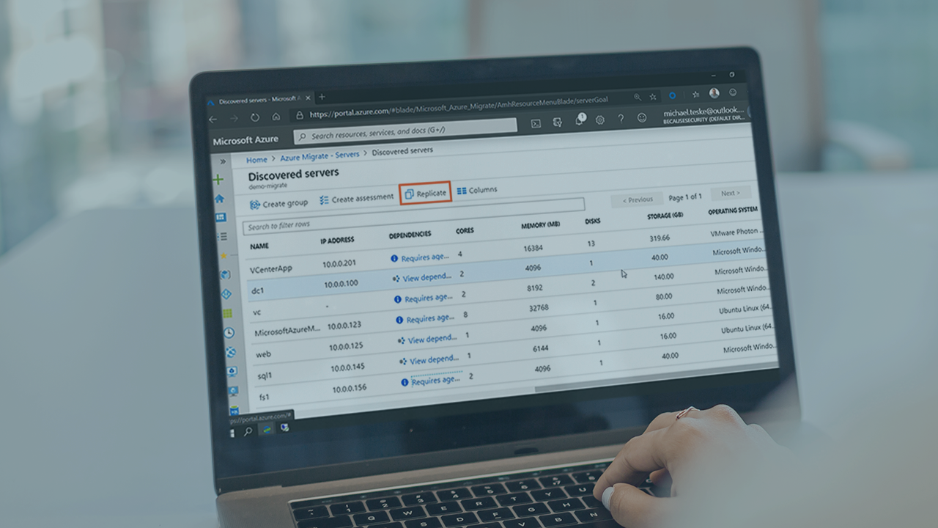Expand the Azure sidebar menu chevrons
938x528 pixels.
[223, 161]
